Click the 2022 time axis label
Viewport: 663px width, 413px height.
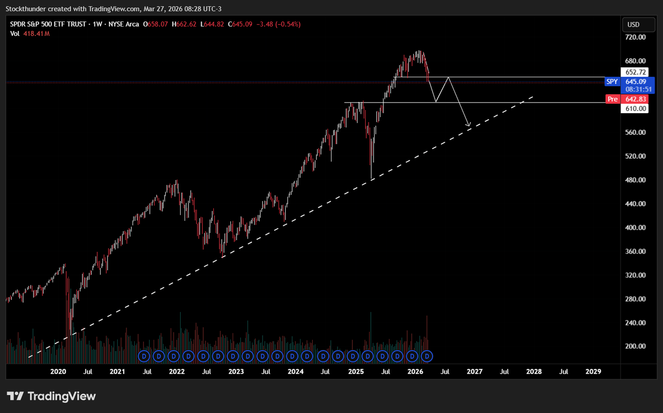(x=176, y=372)
